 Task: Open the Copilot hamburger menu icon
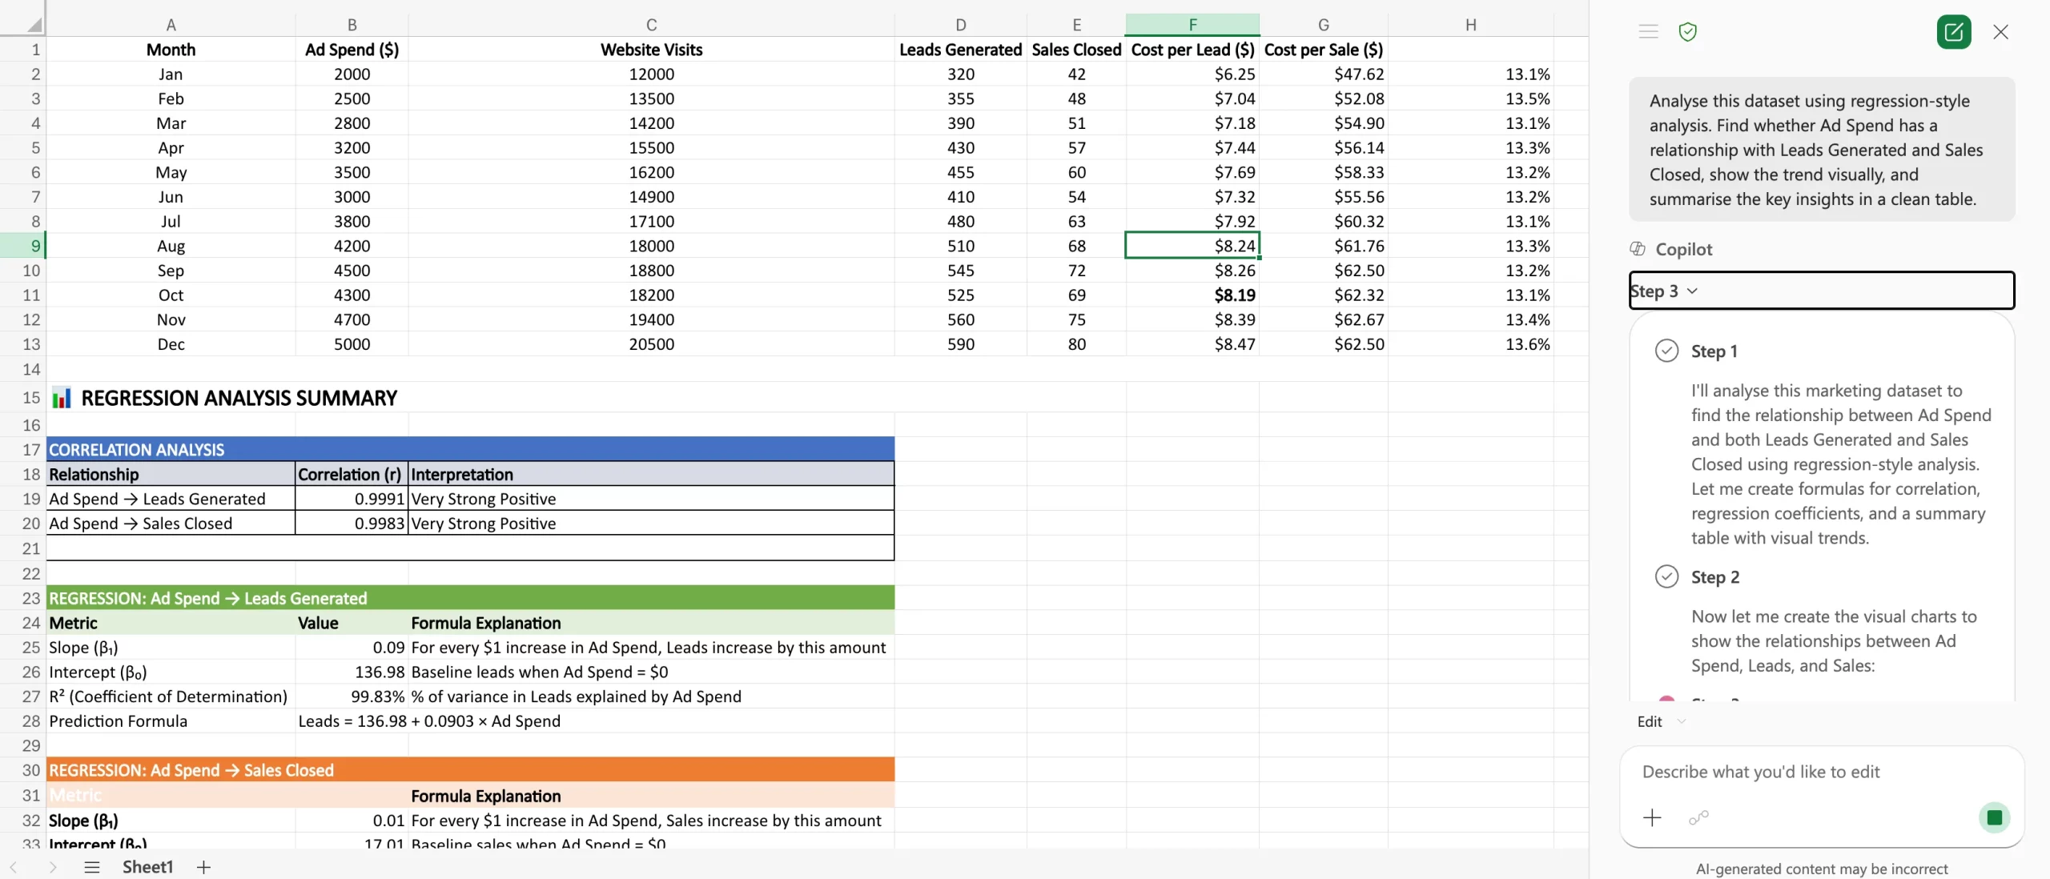tap(1648, 32)
